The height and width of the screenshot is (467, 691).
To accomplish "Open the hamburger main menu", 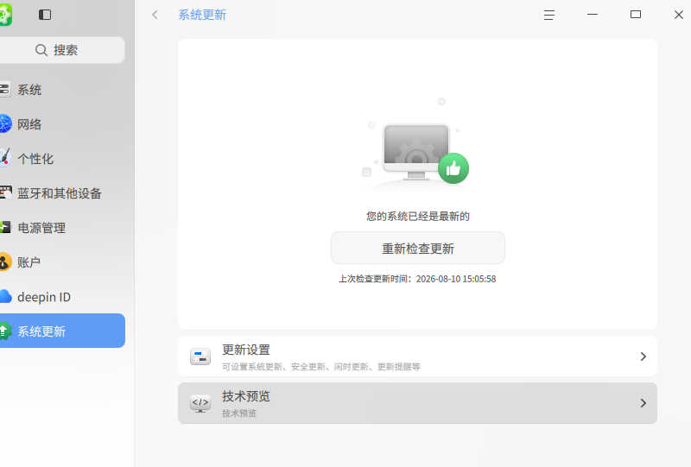I will pos(549,15).
